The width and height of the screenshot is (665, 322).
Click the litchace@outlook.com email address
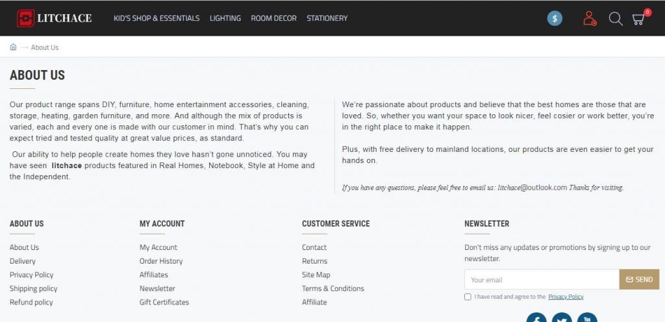(533, 187)
